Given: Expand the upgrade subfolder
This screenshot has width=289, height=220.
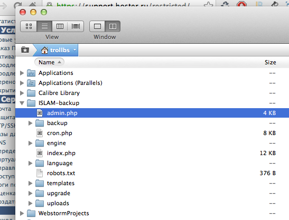Looking at the screenshot, I should [31, 193].
